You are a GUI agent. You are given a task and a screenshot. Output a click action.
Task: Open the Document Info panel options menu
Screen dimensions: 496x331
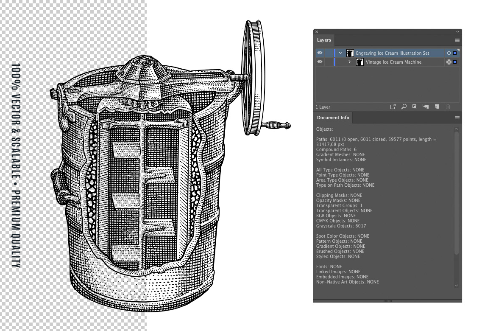(457, 118)
